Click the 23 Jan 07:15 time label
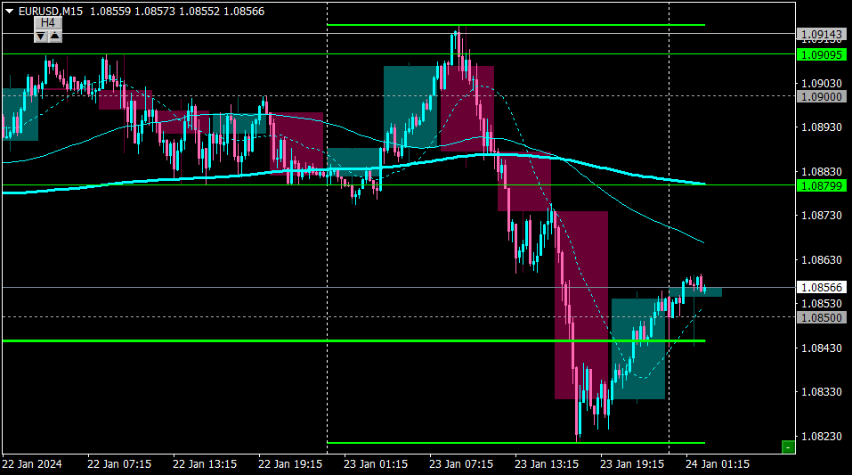Screen dimensions: 852x475 pos(461,464)
